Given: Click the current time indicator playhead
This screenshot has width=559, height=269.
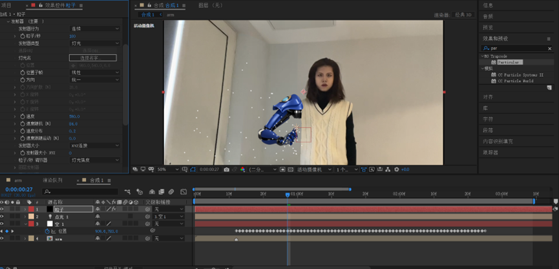Looking at the screenshot, I should tap(288, 195).
